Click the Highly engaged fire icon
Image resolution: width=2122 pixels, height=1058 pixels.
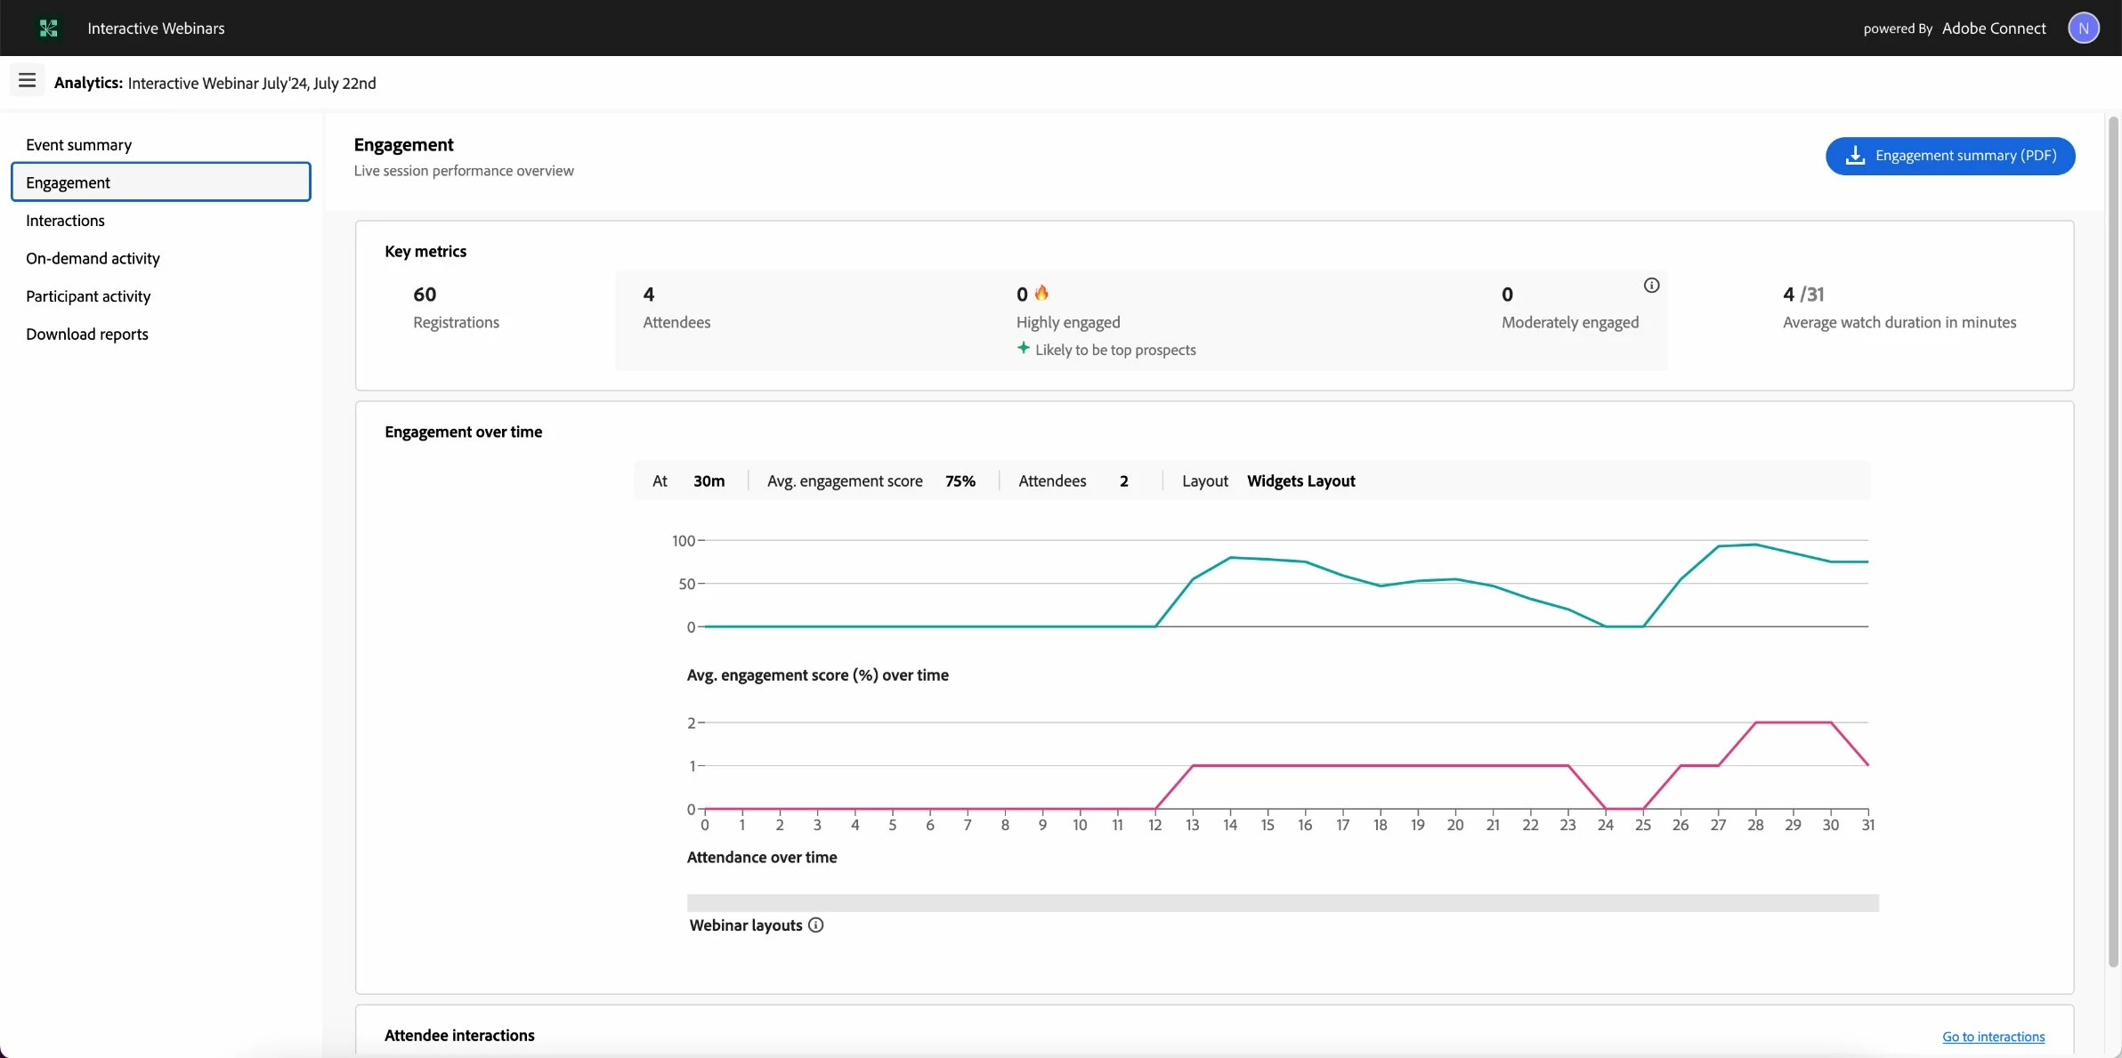1041,293
